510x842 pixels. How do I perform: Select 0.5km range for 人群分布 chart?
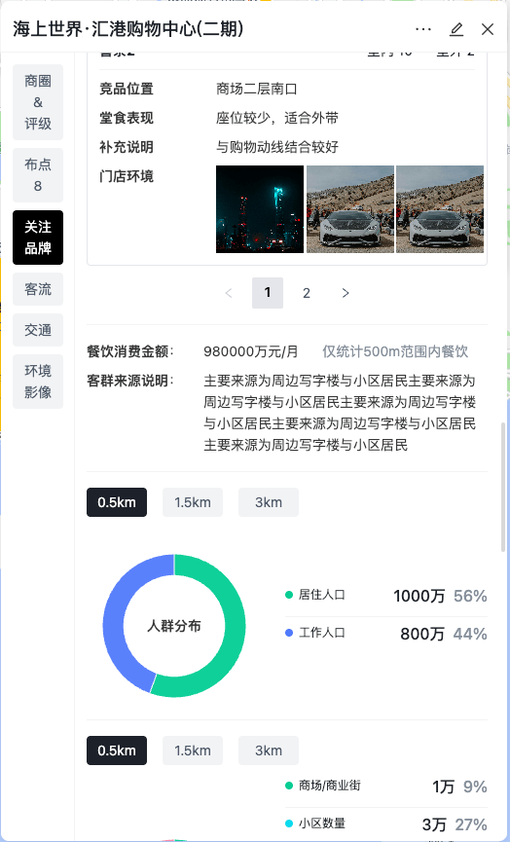pyautogui.click(x=117, y=502)
